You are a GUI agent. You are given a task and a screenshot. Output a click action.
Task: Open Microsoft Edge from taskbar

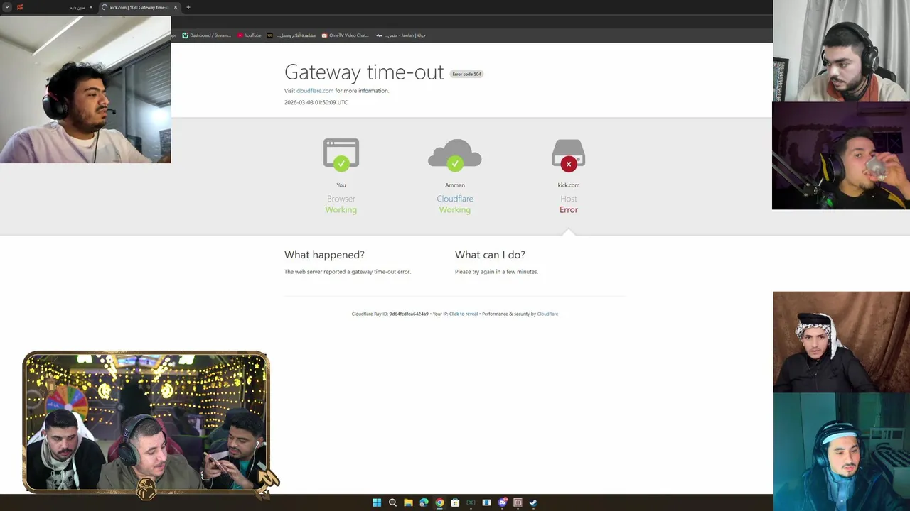424,502
